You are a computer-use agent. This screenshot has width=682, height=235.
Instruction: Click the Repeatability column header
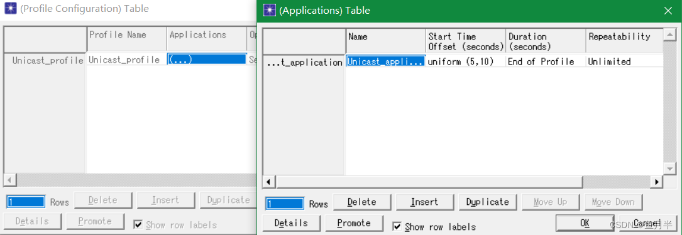[x=625, y=41]
